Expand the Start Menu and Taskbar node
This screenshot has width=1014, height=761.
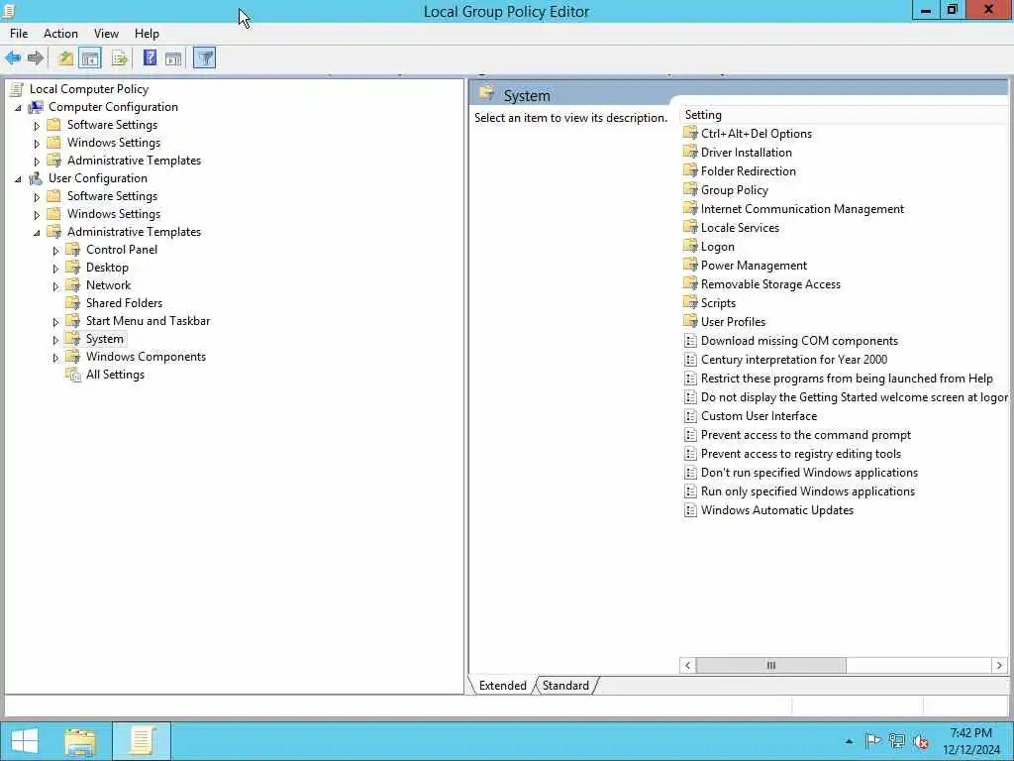(55, 322)
